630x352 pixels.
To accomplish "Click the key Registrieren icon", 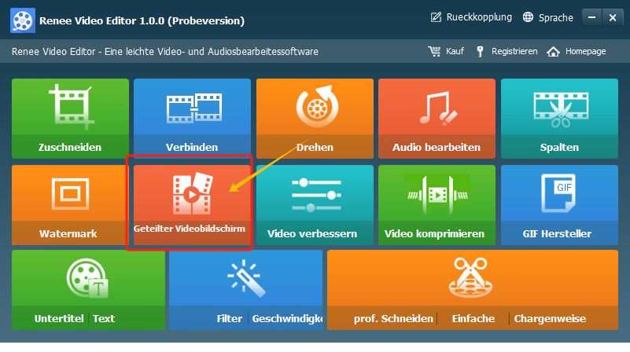I will point(480,51).
